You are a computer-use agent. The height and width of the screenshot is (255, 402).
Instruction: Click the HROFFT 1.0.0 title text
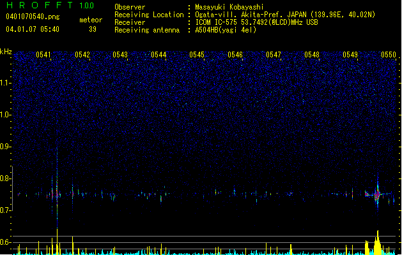(50, 5)
